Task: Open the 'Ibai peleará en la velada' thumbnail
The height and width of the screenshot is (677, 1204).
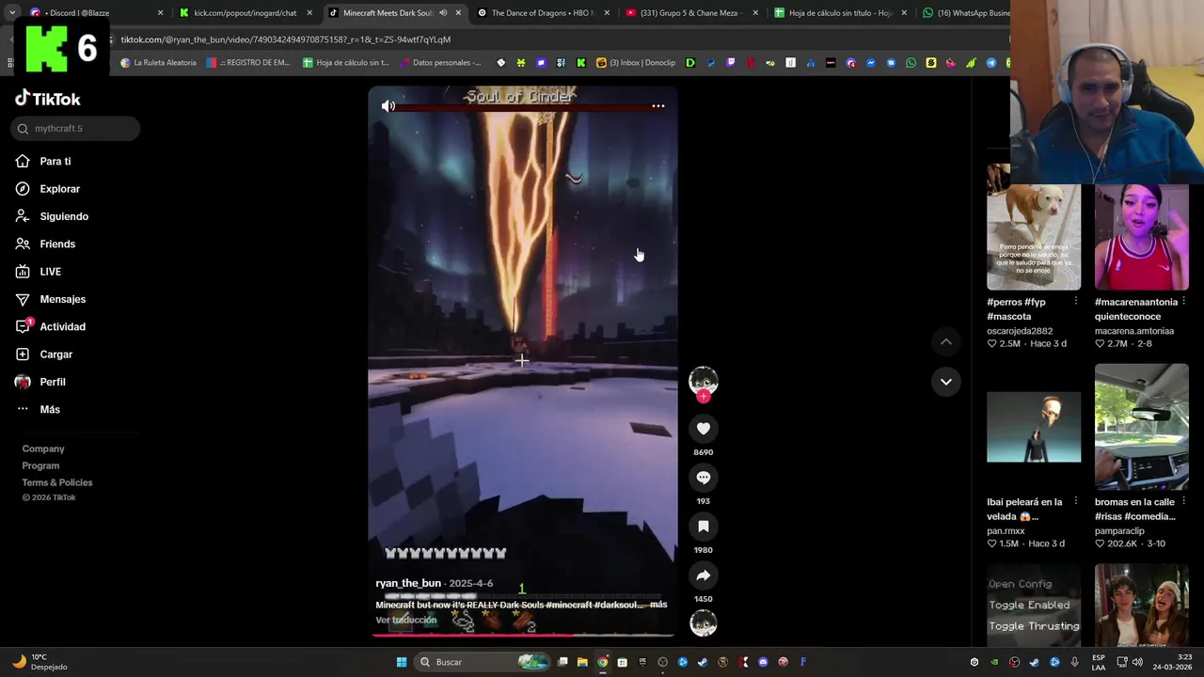Action: click(1033, 427)
